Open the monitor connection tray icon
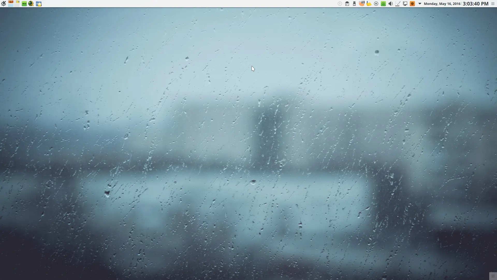This screenshot has height=280, width=497. click(405, 4)
